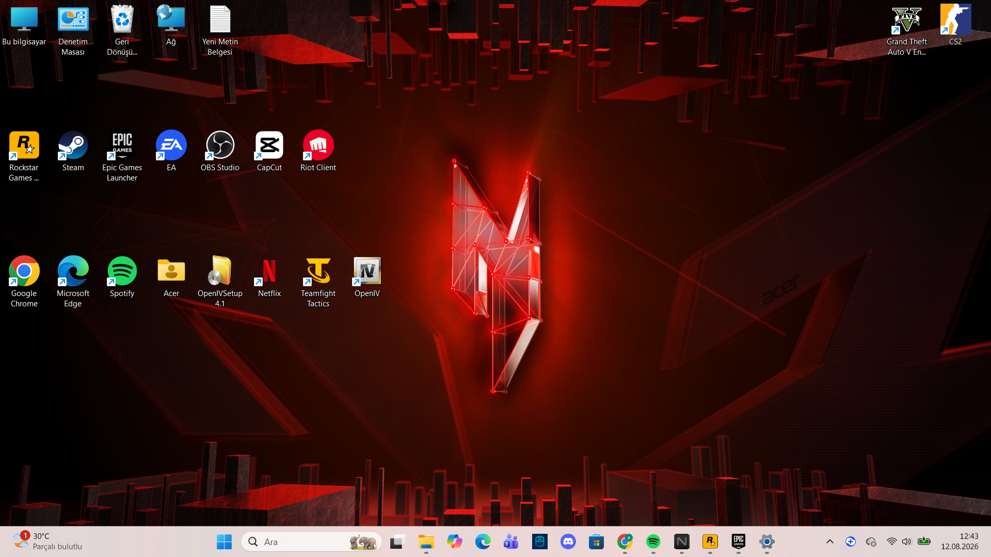Select the Spotify desktop shortcut

(x=122, y=277)
